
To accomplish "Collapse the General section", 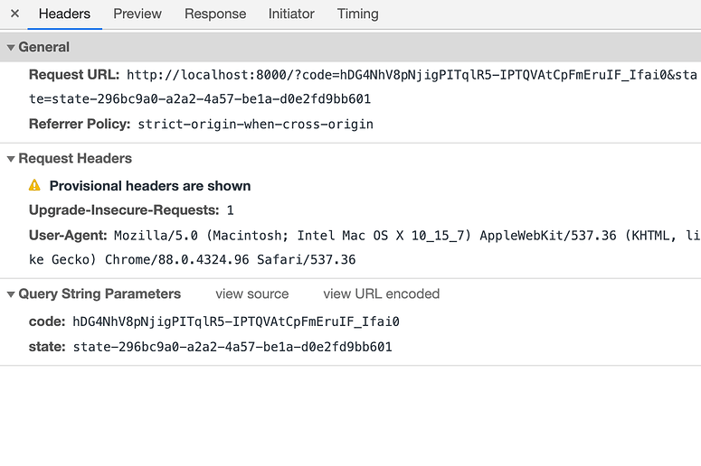I will pyautogui.click(x=11, y=47).
